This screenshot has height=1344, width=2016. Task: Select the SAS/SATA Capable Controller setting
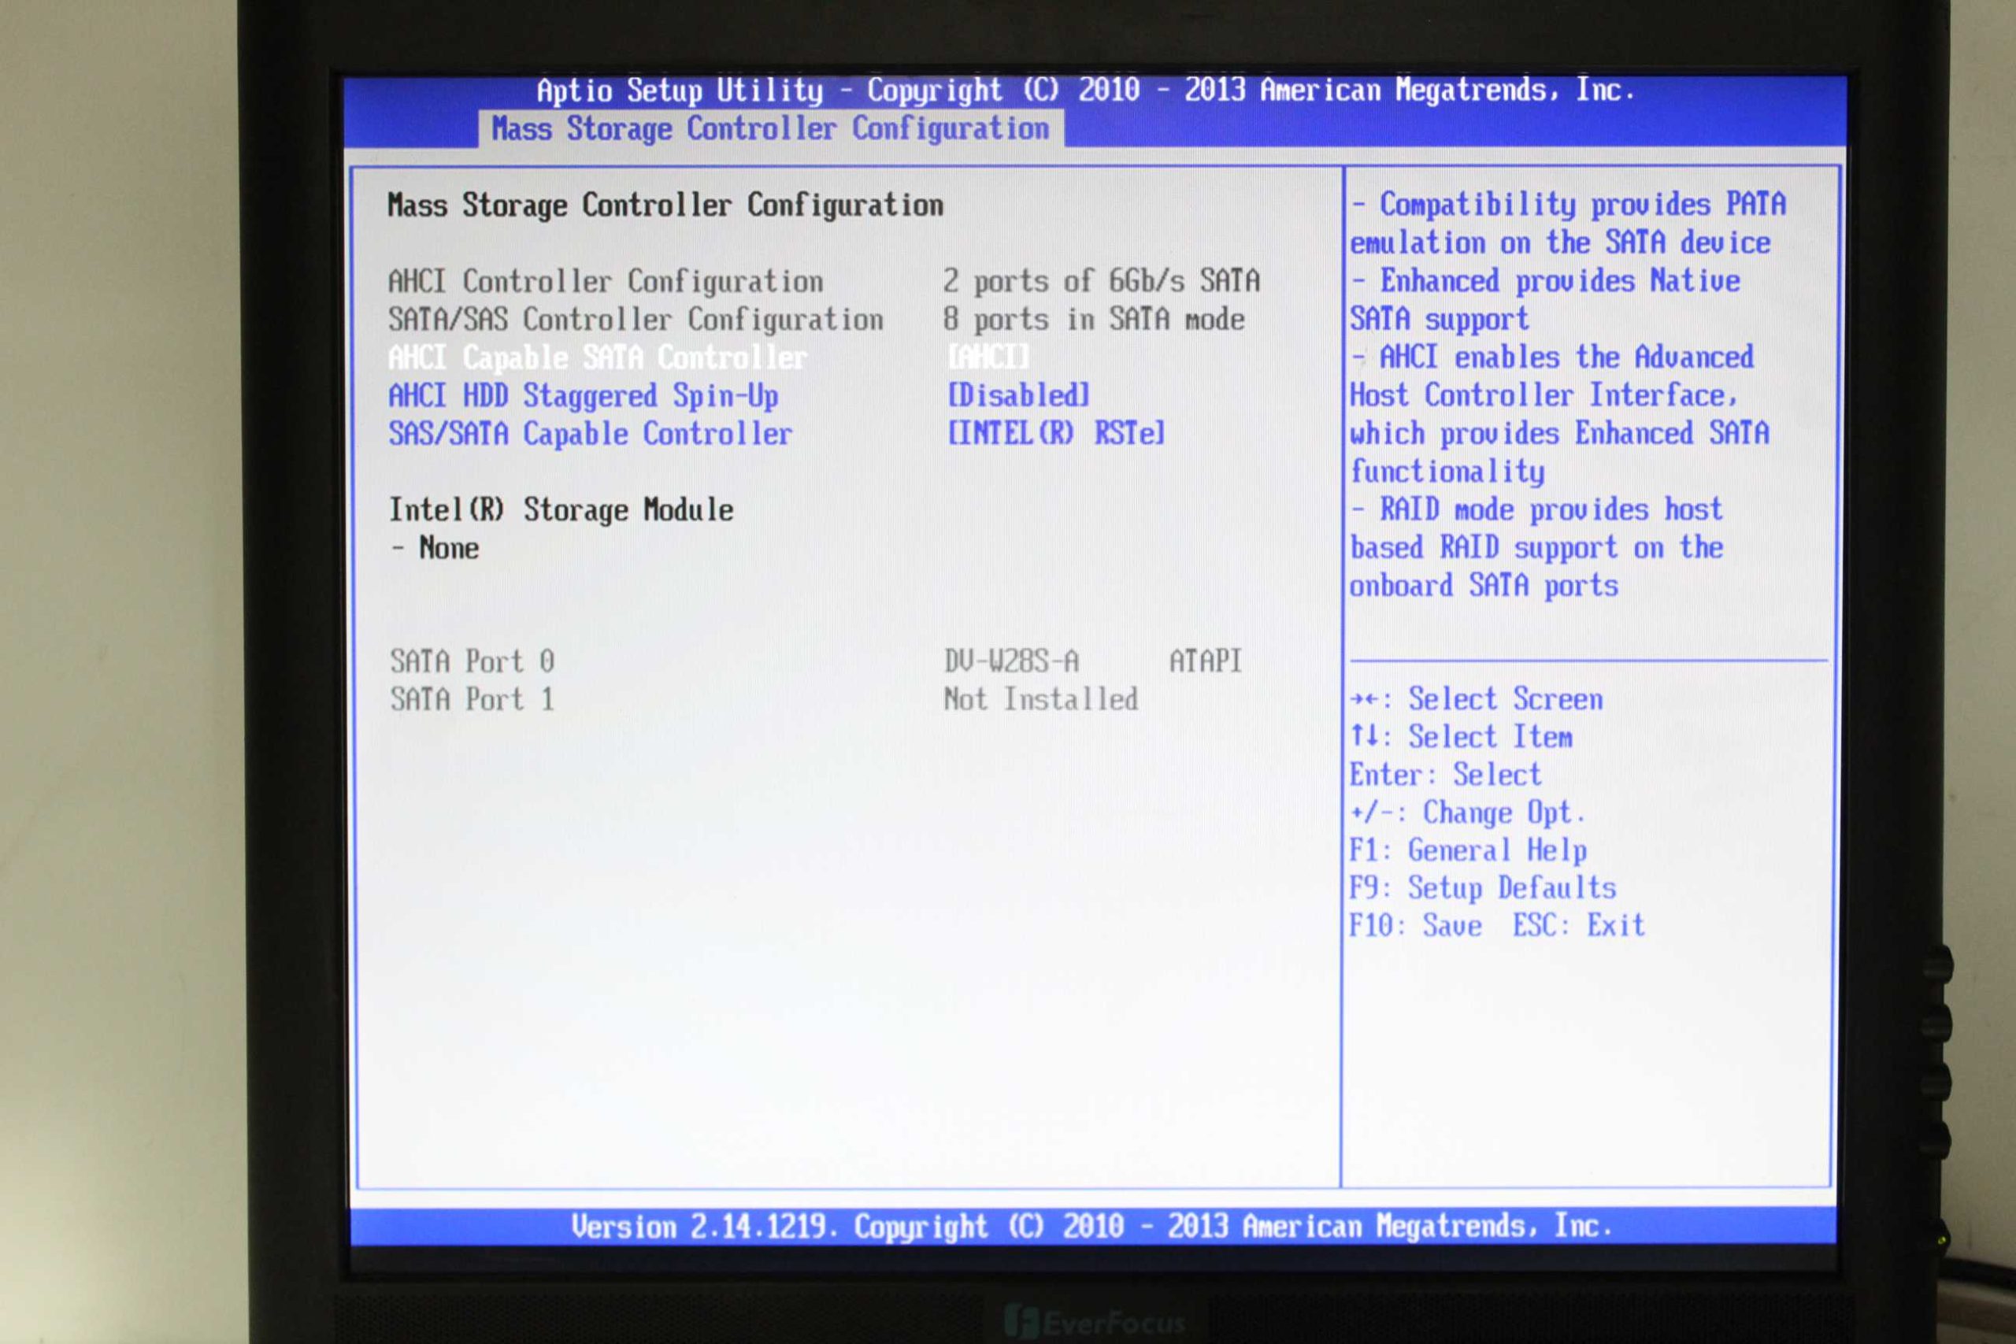coord(590,434)
